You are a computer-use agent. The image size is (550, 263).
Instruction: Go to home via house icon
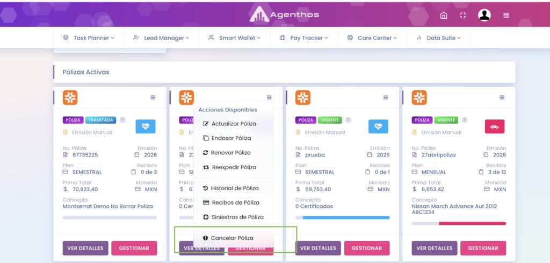coord(444,16)
